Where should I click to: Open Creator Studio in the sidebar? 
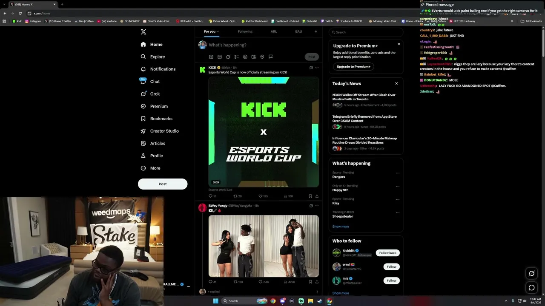click(159, 131)
